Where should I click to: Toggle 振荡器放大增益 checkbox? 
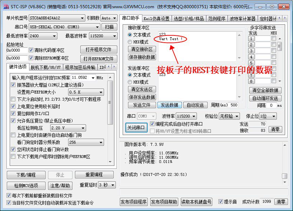(13, 85)
